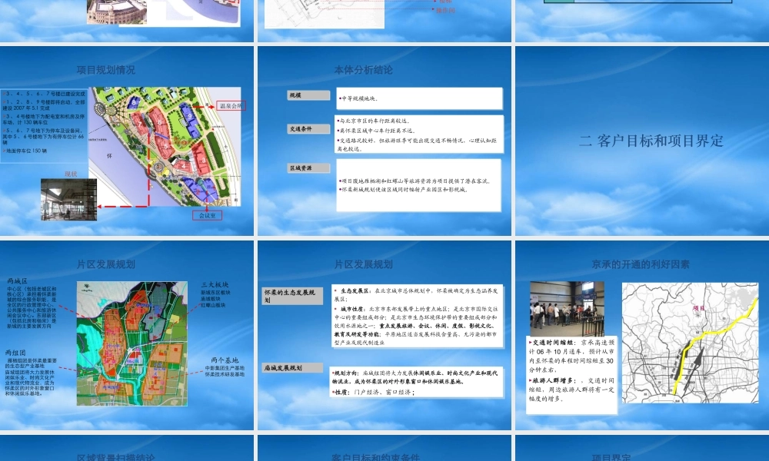
Task: Select the 京承的开通的利好因素 slide thumbnail
Action: tap(642, 335)
